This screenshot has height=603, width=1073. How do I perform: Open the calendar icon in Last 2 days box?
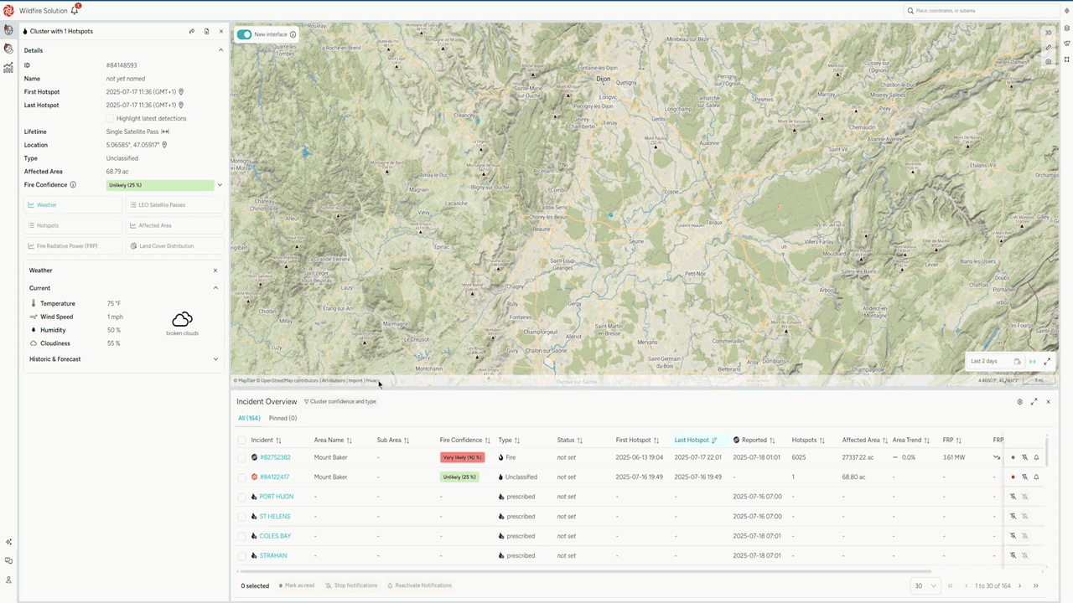pyautogui.click(x=1017, y=361)
